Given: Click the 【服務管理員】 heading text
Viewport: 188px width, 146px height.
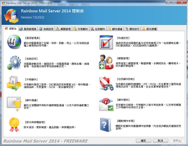Looking at the screenshot, I should click(32, 38).
